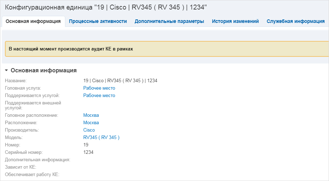Click the audit notification banner

(167, 49)
